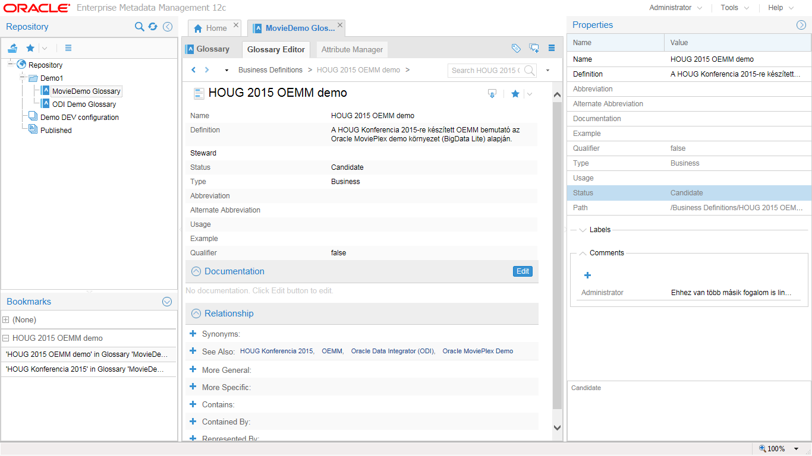
Task: Open the dropdown beside the term star icon
Action: click(529, 94)
